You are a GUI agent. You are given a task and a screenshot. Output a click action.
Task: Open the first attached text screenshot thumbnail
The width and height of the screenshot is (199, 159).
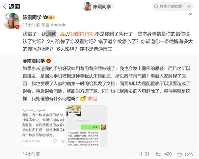tap(43, 126)
